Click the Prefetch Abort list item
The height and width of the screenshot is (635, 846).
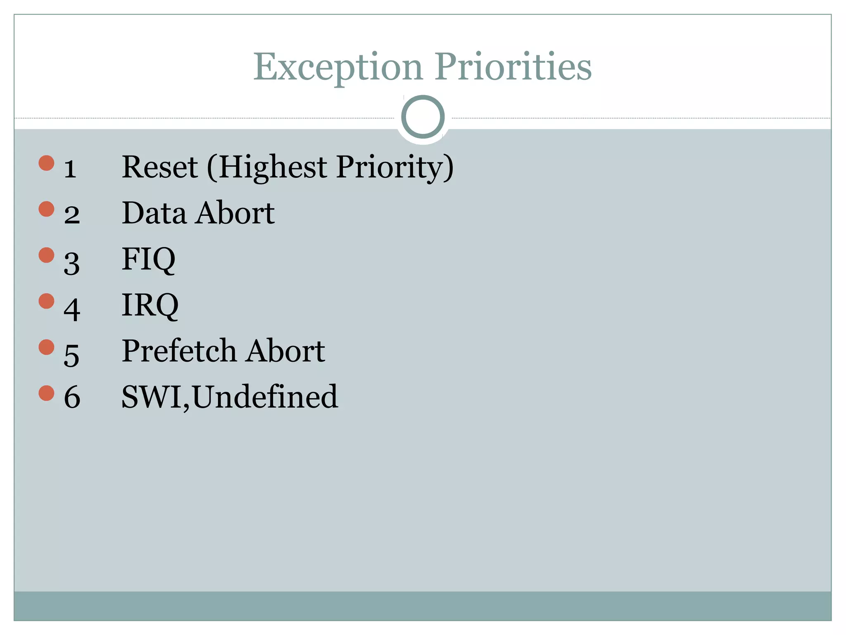click(x=223, y=351)
